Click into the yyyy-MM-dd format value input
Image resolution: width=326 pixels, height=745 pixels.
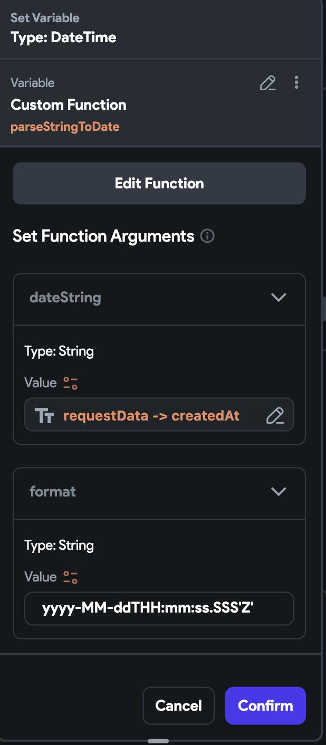pyautogui.click(x=159, y=609)
